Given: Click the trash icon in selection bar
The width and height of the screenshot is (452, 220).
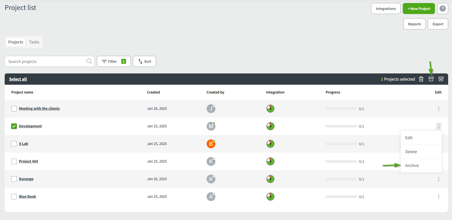Looking at the screenshot, I should [x=421, y=79].
